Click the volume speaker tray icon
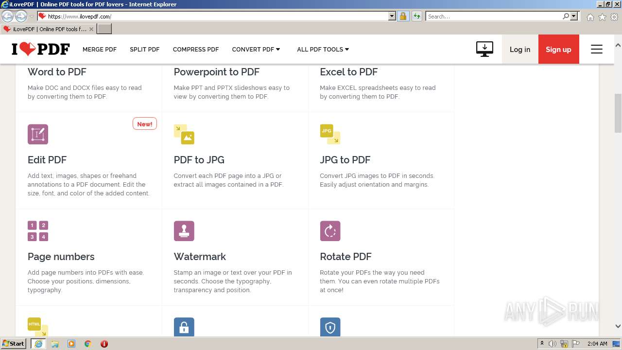This screenshot has height=350, width=622. click(553, 344)
